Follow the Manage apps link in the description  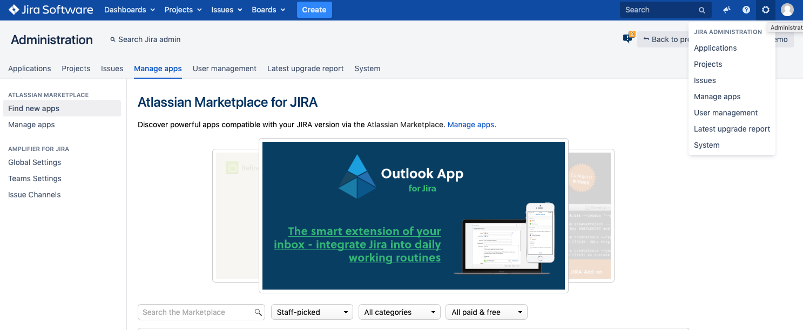click(x=471, y=125)
